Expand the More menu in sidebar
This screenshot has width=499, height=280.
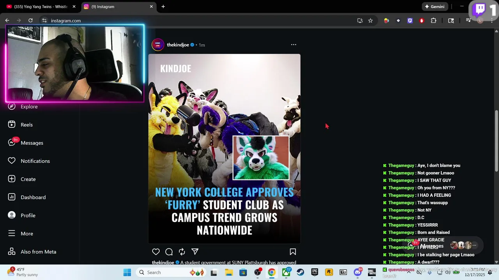pos(27,234)
